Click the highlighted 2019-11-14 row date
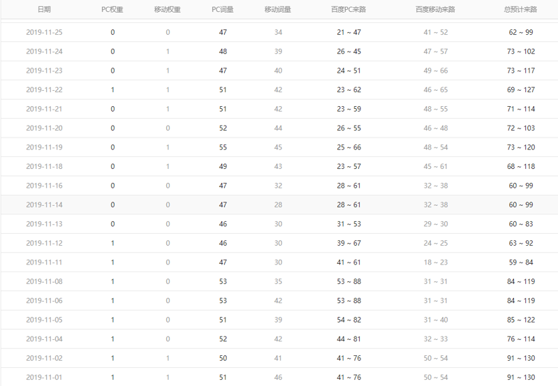This screenshot has height=386, width=558. click(44, 205)
